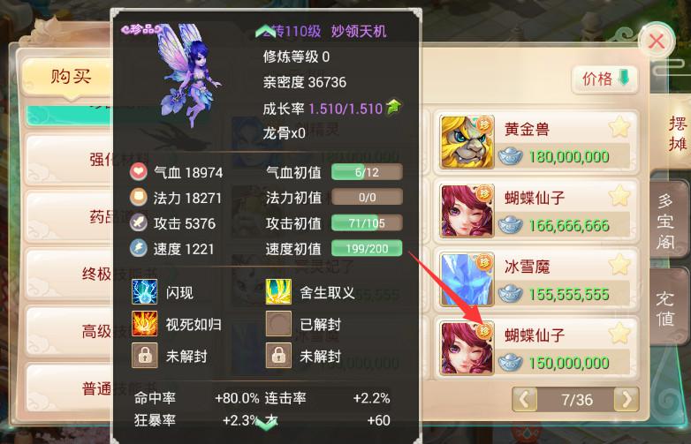Screen dimensions: 691x444
Task: Open the 视死如归 skill icon
Action: [x=145, y=324]
